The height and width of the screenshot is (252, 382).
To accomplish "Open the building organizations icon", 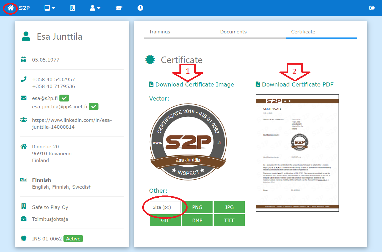I will [73, 8].
